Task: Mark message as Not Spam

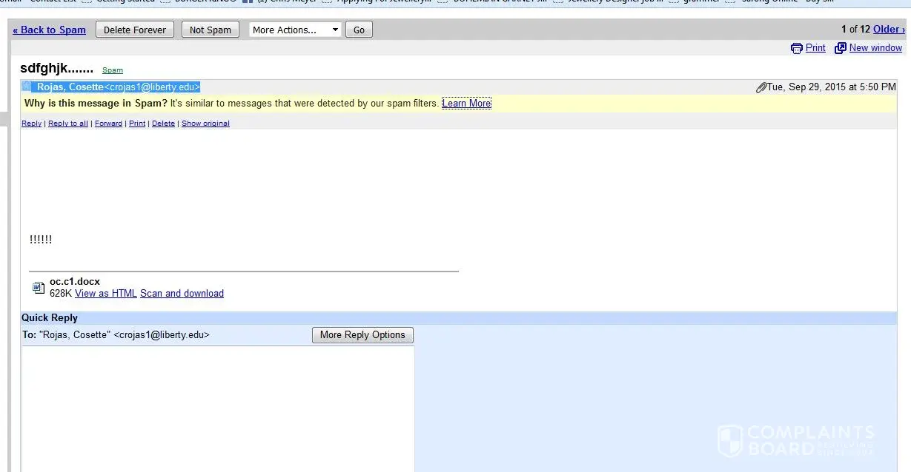Action: 210,30
